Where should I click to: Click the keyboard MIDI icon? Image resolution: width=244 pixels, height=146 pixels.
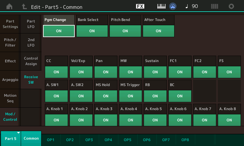click(161, 6)
